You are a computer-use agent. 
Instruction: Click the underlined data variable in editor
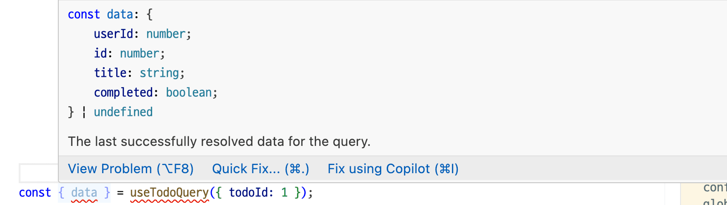click(x=84, y=193)
